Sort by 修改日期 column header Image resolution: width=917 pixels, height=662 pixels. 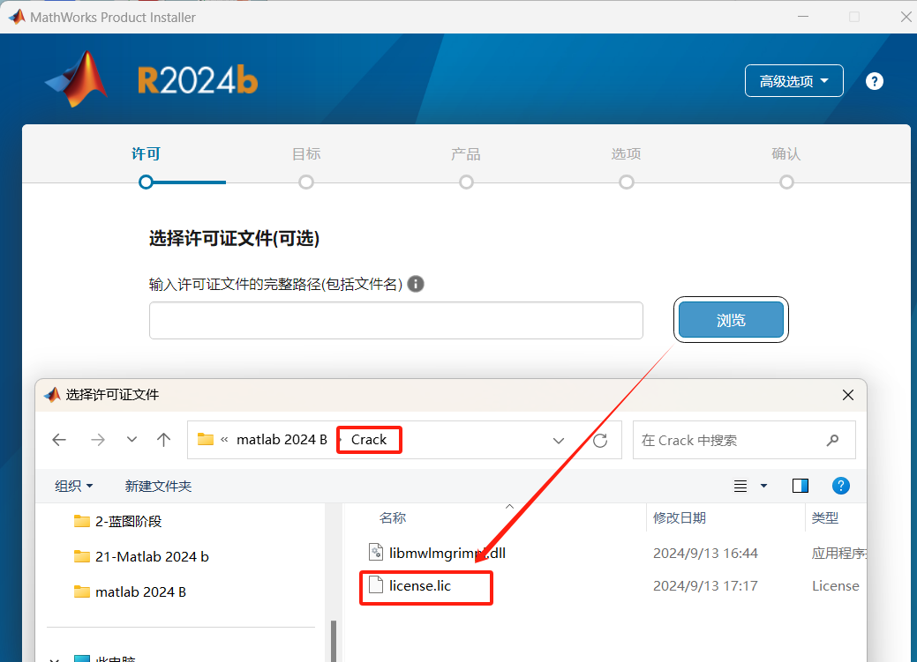(x=679, y=517)
